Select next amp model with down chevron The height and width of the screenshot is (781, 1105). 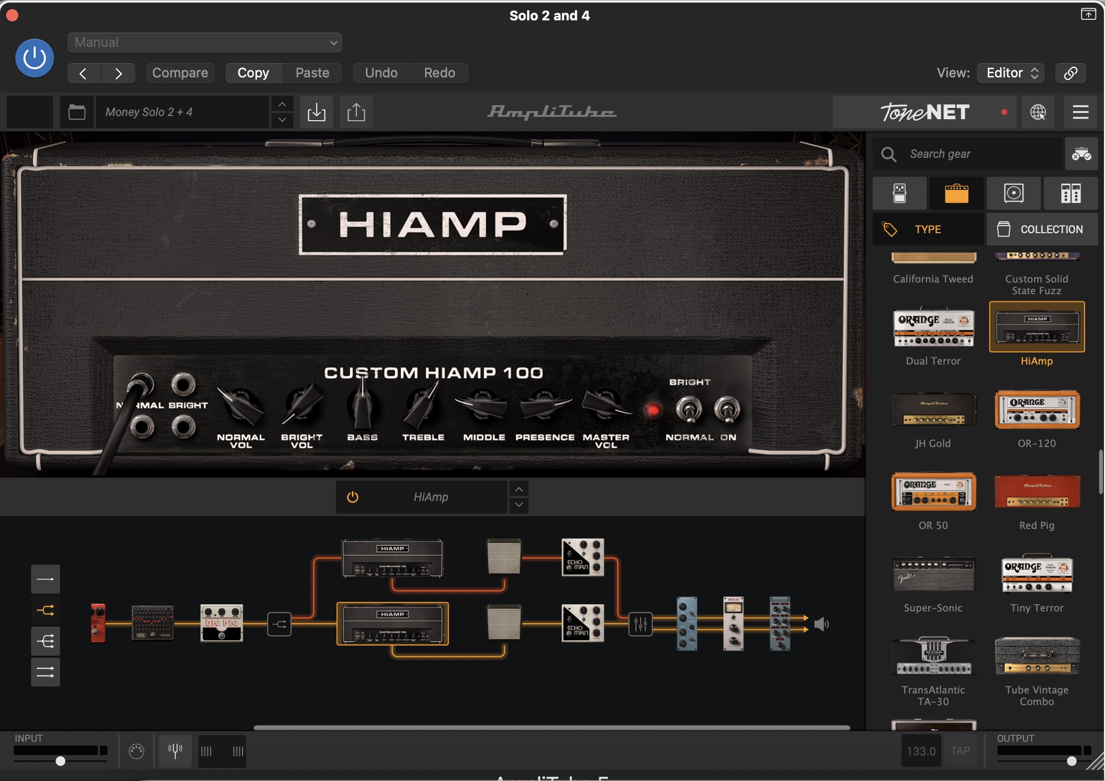pyautogui.click(x=518, y=505)
